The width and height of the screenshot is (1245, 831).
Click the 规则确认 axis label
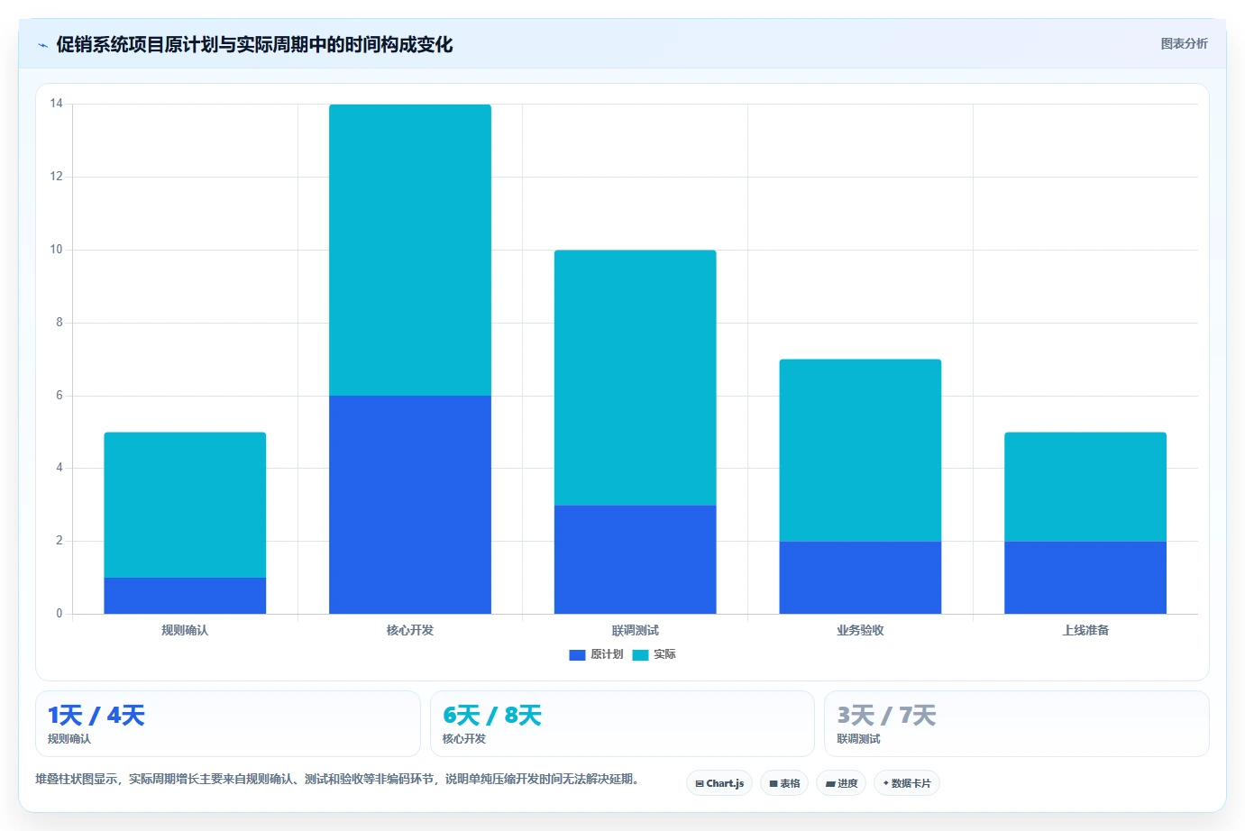185,630
